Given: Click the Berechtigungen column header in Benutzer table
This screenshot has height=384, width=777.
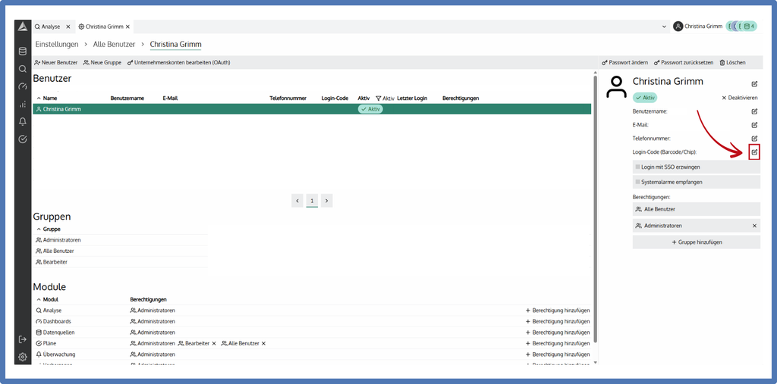Looking at the screenshot, I should click(461, 98).
